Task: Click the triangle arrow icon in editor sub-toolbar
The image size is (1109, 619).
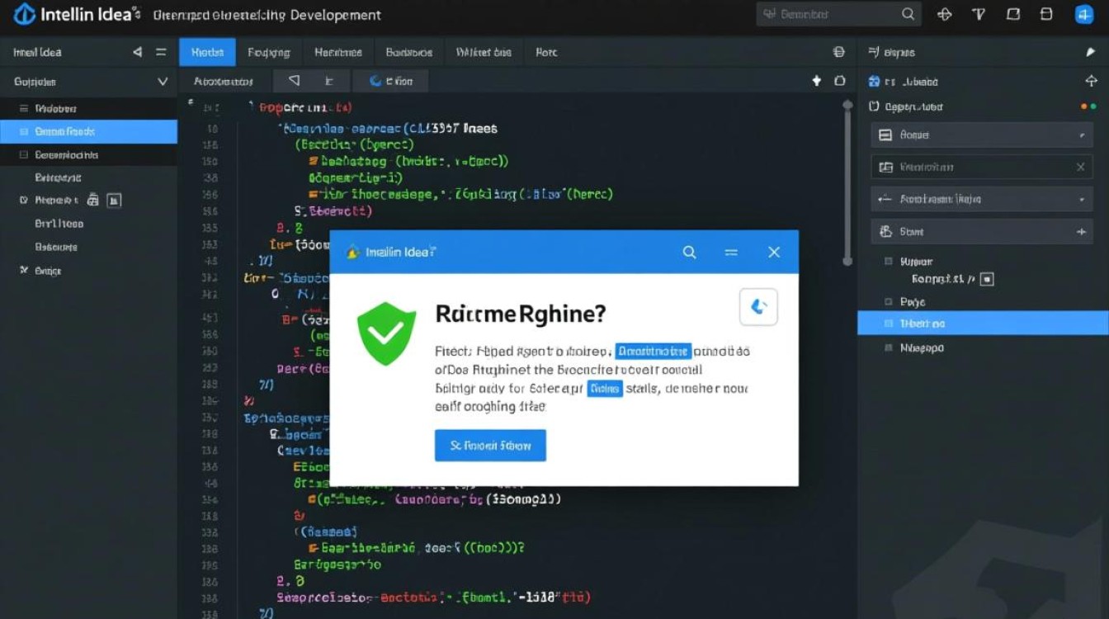Action: [x=293, y=81]
